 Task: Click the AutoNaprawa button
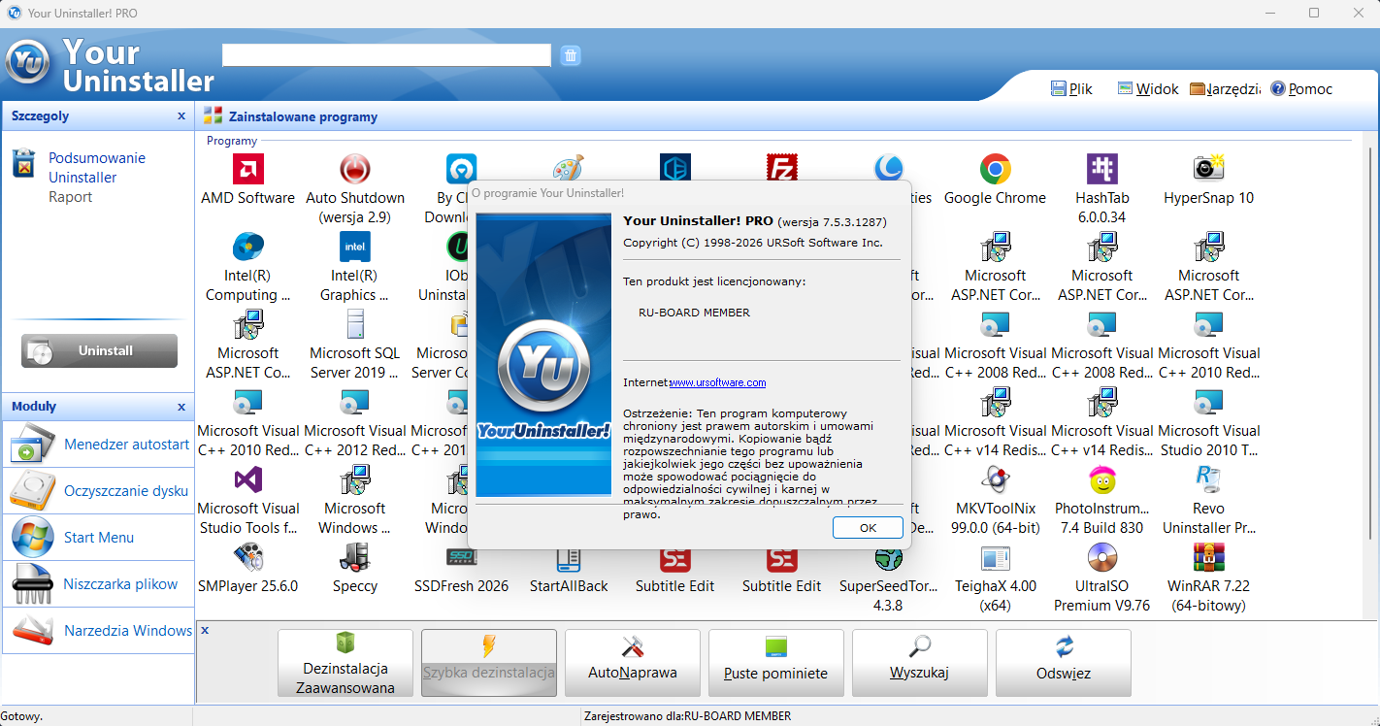click(x=633, y=663)
